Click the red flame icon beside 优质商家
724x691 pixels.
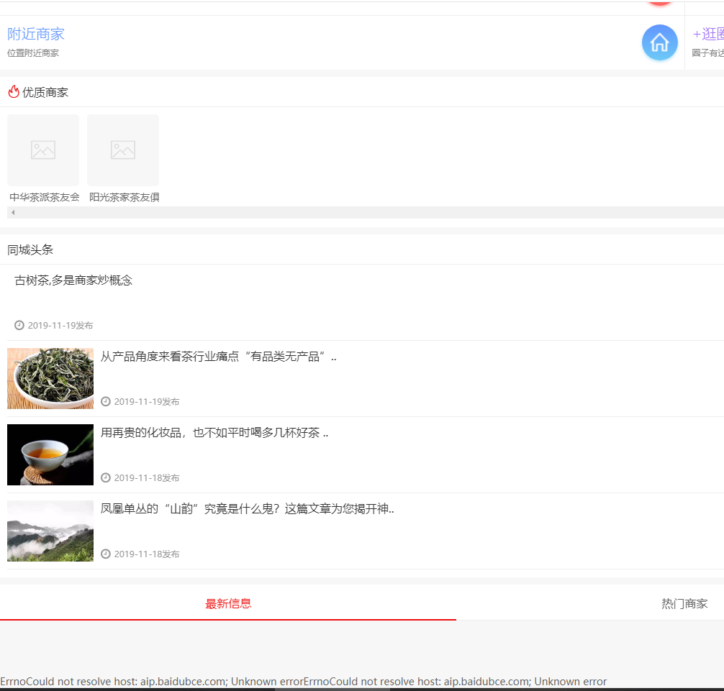(x=13, y=92)
